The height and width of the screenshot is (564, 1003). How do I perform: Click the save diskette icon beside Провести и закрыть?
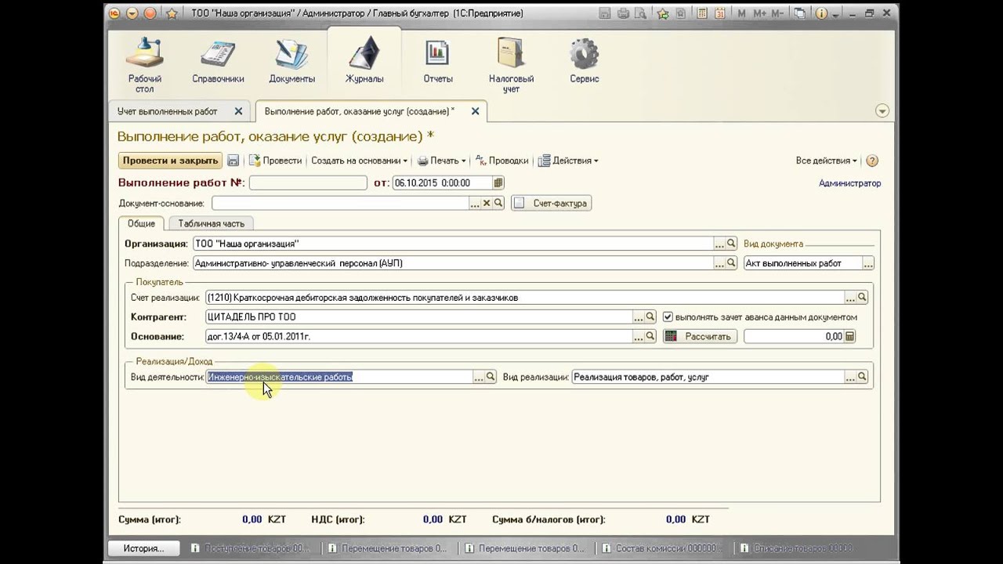(233, 161)
